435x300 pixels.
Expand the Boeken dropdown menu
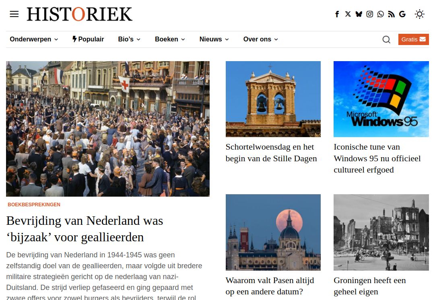(x=170, y=39)
